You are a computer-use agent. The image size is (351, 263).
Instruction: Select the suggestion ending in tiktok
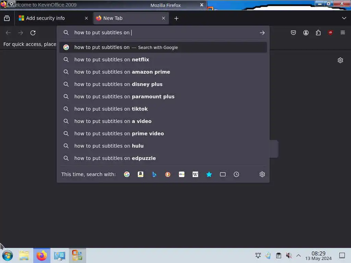tap(163, 109)
